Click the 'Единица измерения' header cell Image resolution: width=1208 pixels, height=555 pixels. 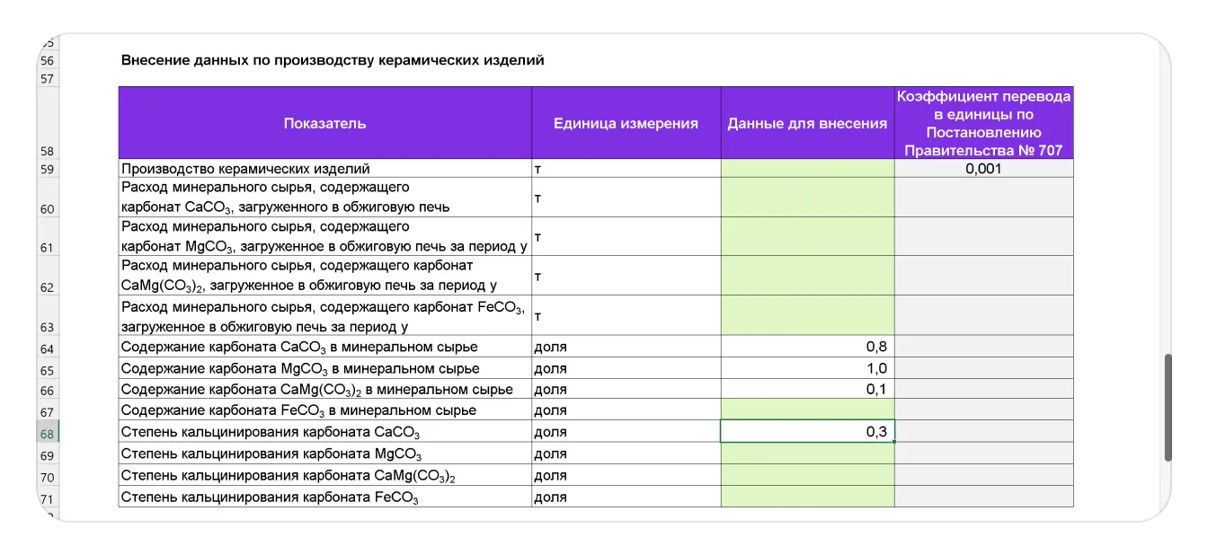626,123
